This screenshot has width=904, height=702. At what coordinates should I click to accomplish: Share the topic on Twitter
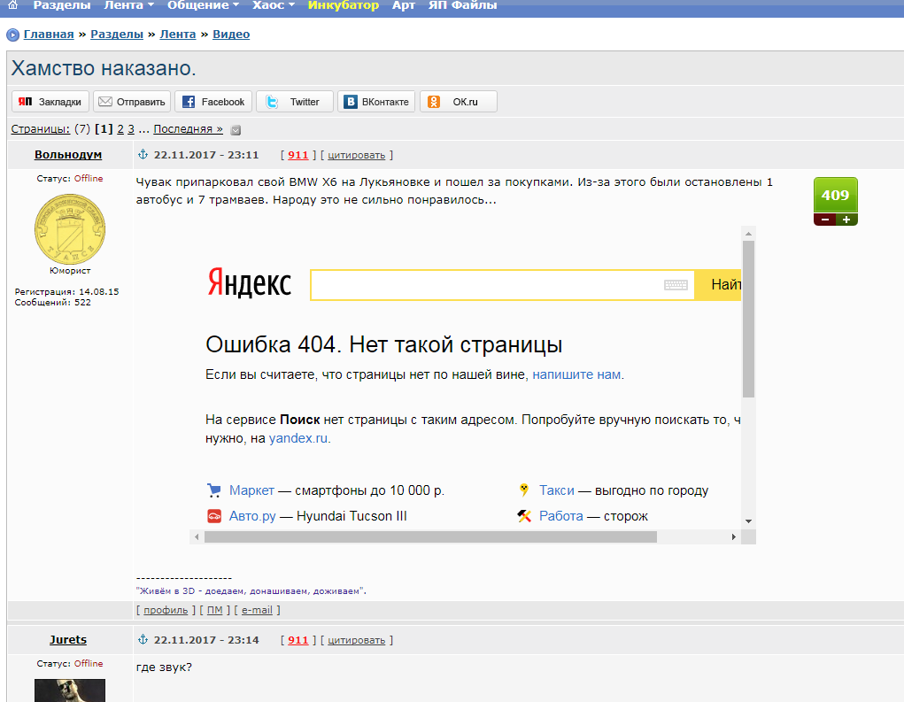295,102
